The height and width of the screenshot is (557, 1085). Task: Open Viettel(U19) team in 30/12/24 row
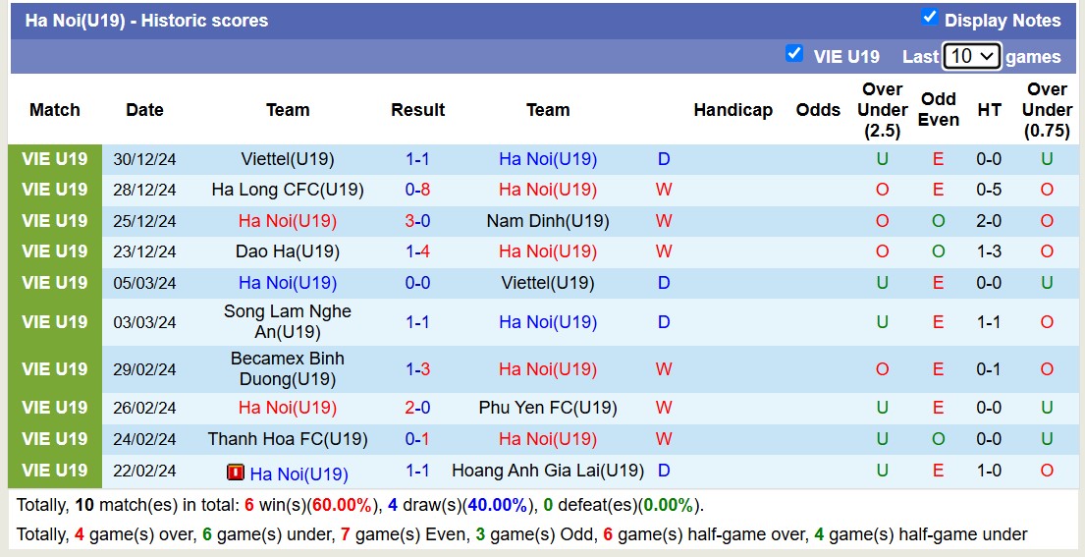[288, 159]
